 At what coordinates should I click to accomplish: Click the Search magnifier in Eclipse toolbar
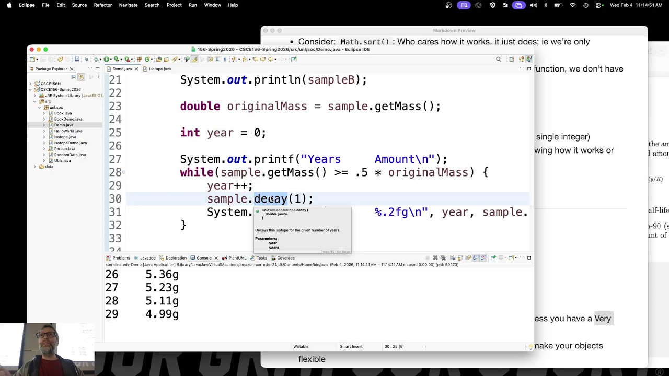click(x=499, y=59)
